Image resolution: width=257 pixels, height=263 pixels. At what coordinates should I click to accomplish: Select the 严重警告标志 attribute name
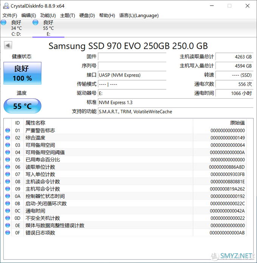pos(40,130)
